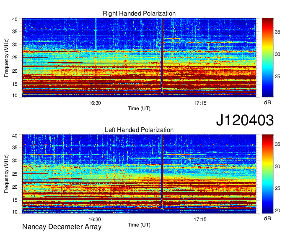Click the 'Right Handed Polarization' title
This screenshot has width=285, height=232.
[x=139, y=13]
